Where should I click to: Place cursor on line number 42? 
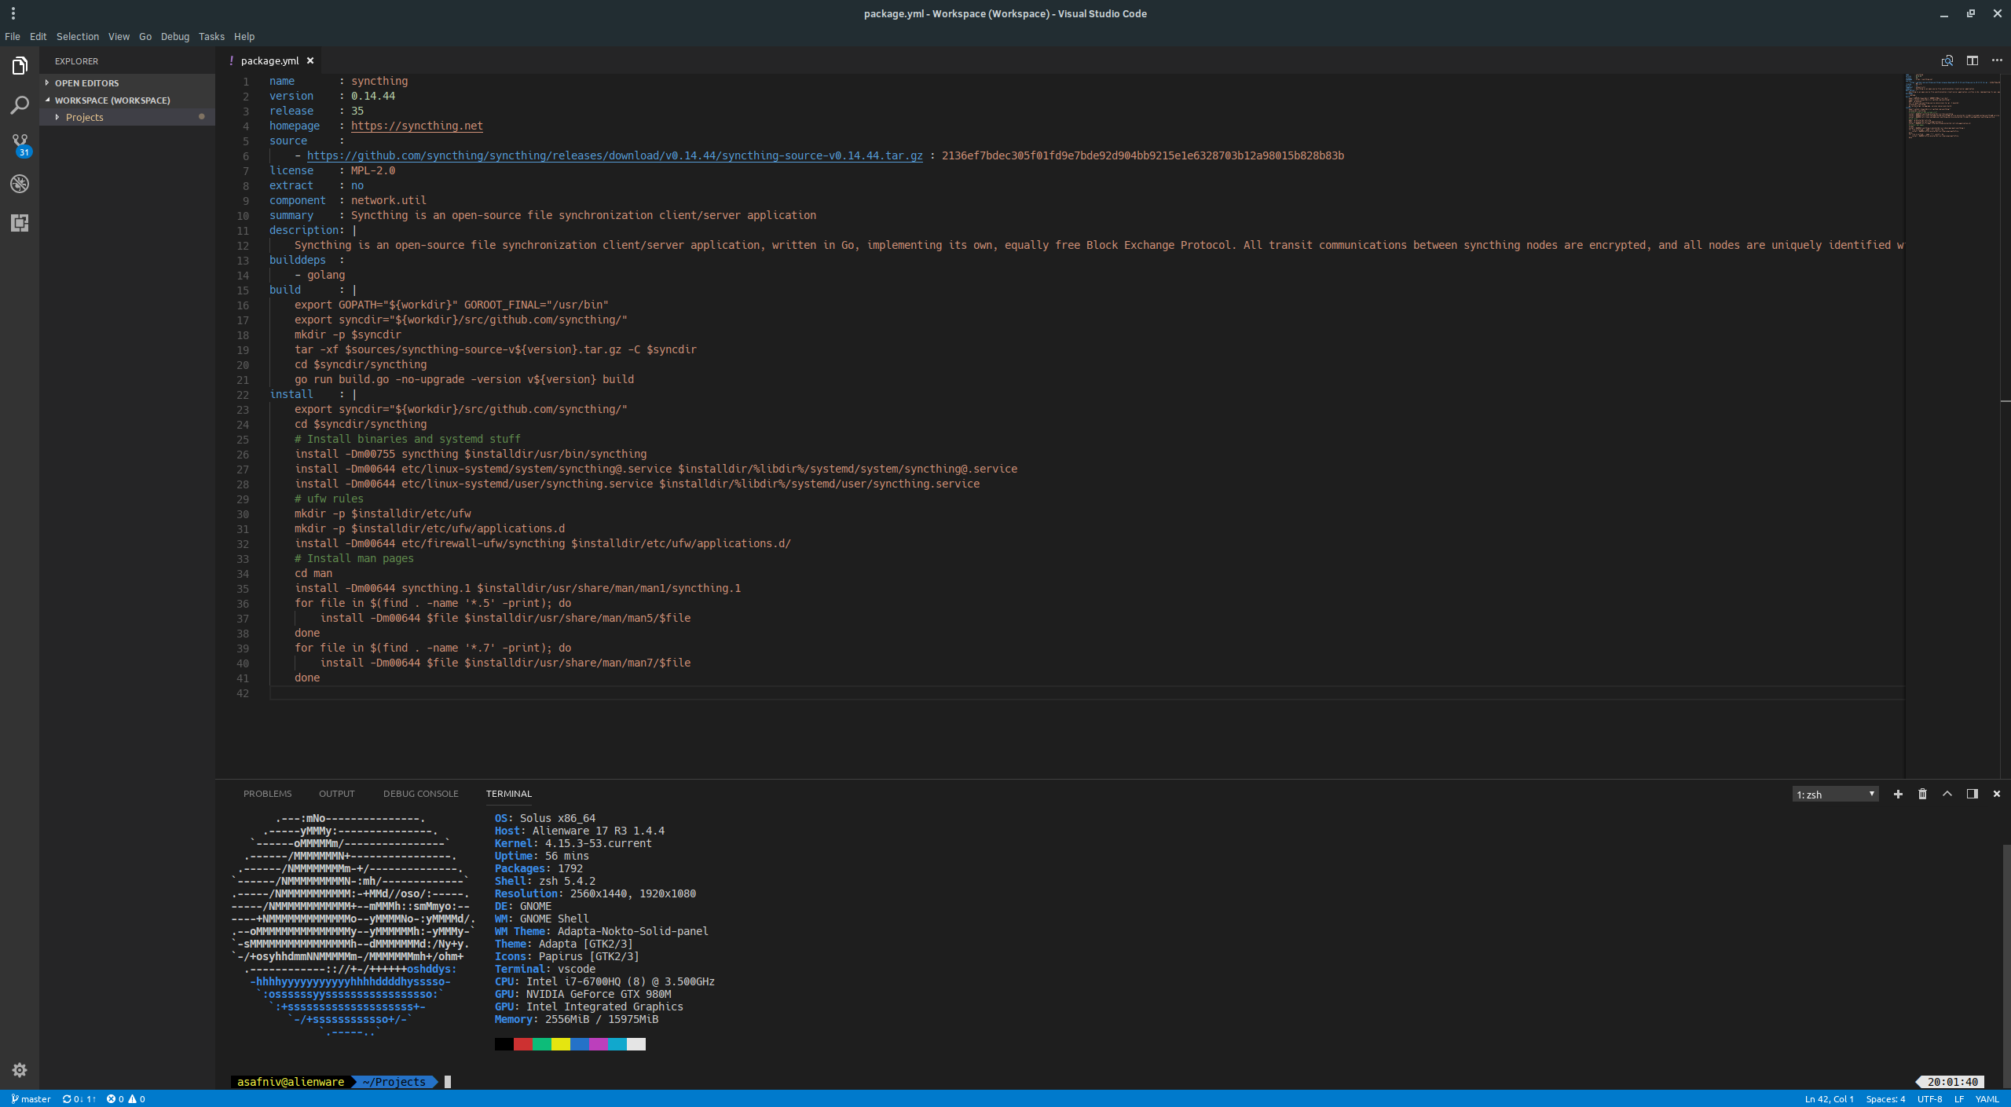click(x=243, y=693)
